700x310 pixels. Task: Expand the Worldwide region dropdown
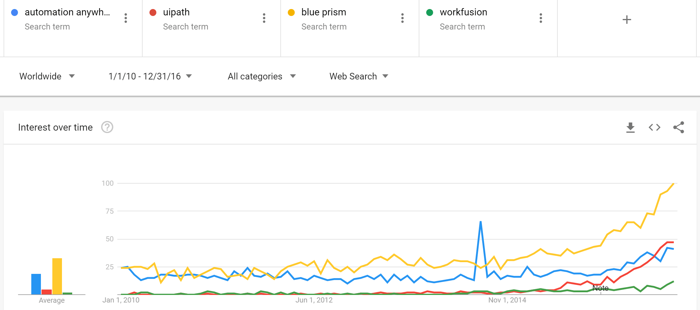pyautogui.click(x=47, y=76)
